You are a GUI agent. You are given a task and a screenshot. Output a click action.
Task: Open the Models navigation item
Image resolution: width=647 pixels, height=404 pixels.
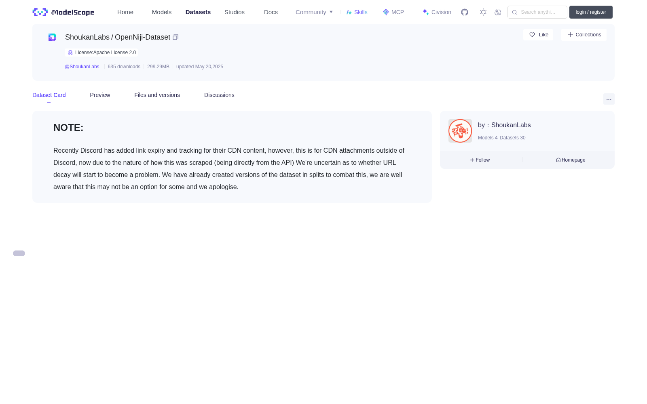162,12
